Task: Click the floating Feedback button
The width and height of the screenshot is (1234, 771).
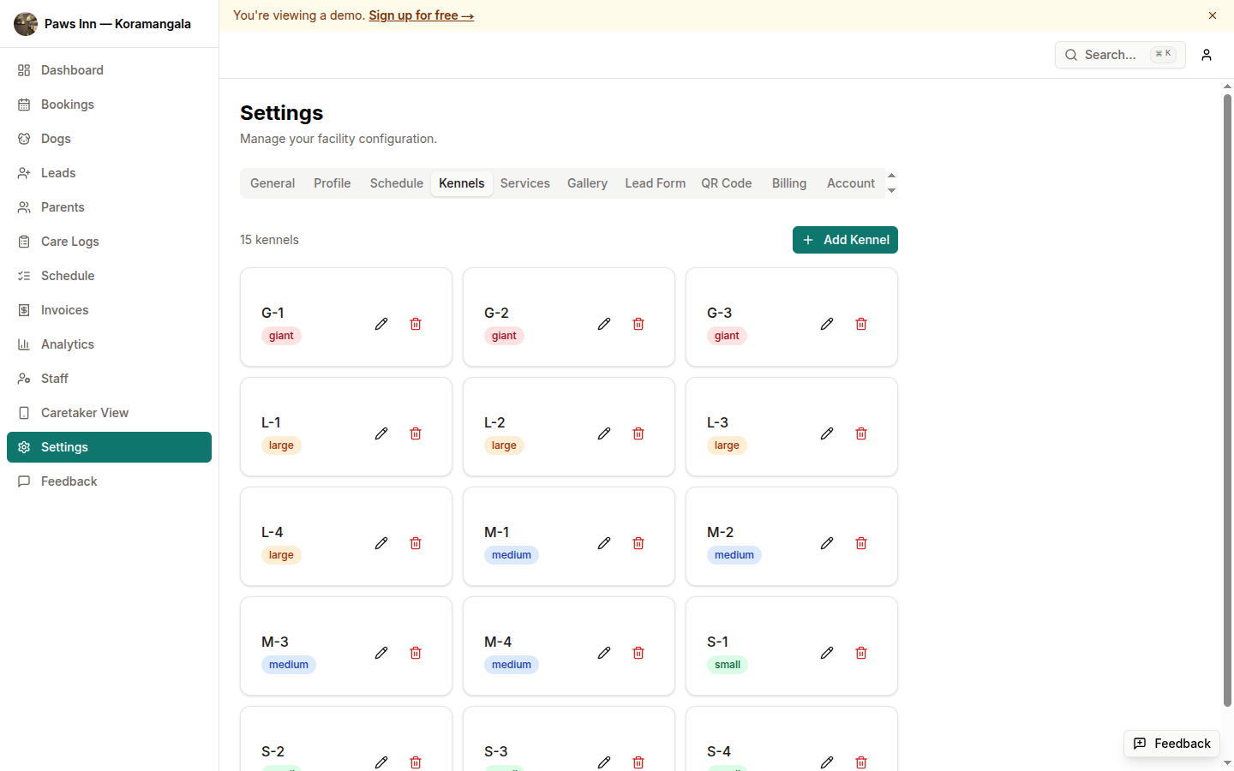Action: click(1171, 744)
